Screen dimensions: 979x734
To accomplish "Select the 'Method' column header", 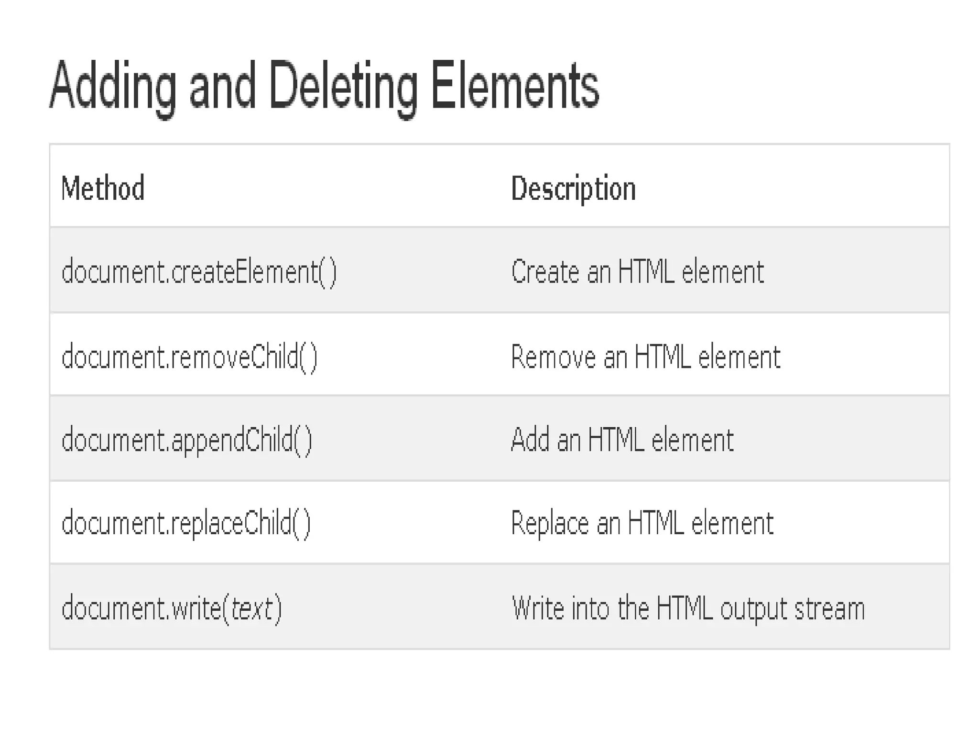I will [x=103, y=188].
